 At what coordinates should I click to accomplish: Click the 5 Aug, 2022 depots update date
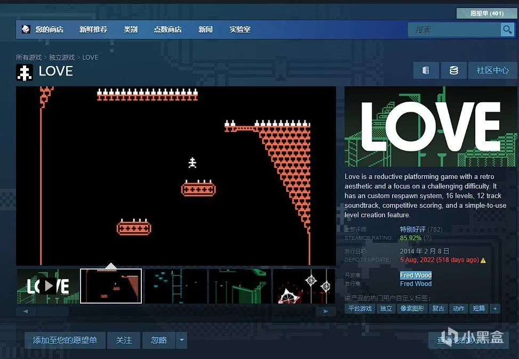pos(439,260)
